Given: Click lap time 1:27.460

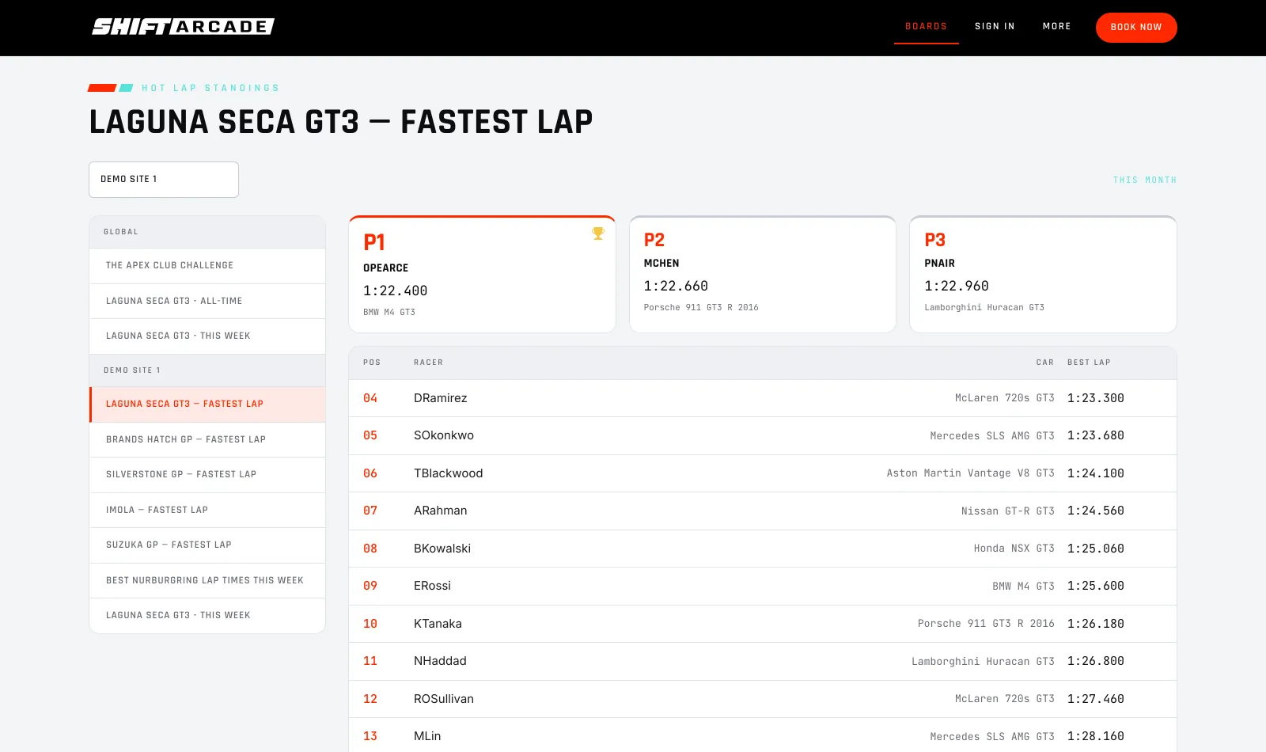Looking at the screenshot, I should click(1096, 699).
